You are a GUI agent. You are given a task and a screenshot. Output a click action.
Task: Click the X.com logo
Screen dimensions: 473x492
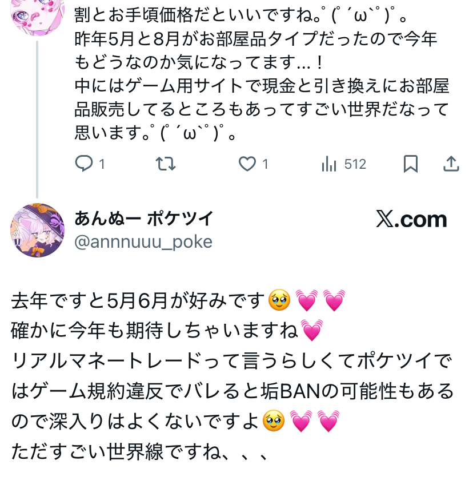point(411,220)
